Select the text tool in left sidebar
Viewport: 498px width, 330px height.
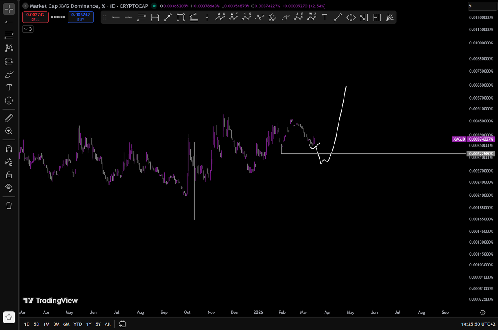coord(9,88)
